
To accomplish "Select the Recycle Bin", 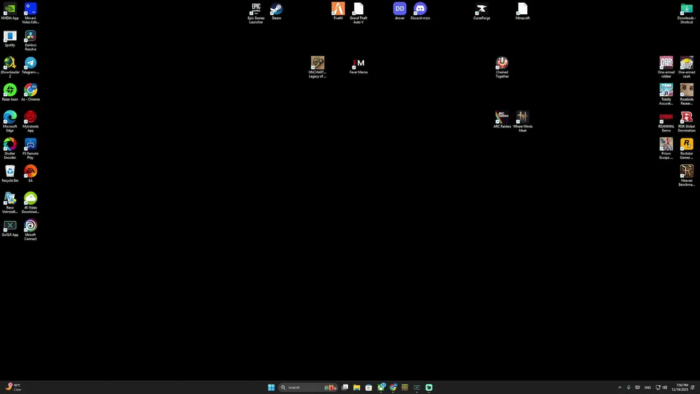I will tap(10, 174).
